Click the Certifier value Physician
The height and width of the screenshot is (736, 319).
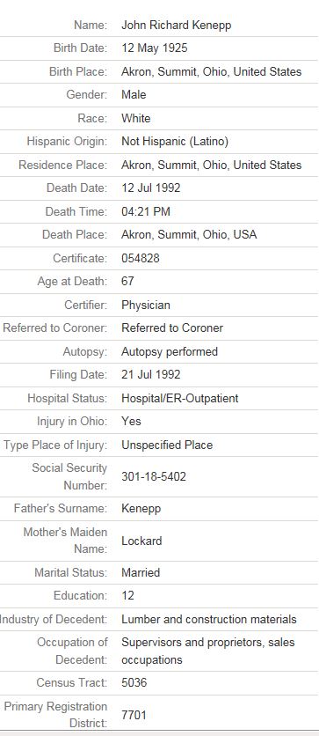pyautogui.click(x=146, y=305)
